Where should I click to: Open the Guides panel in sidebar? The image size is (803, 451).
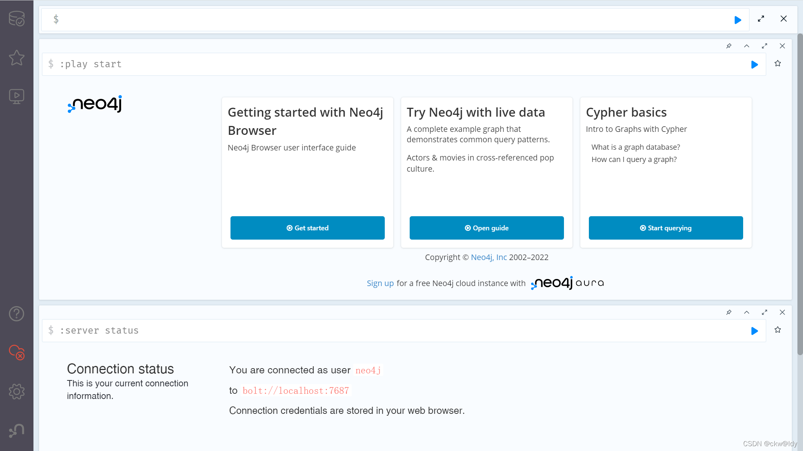[x=16, y=97]
